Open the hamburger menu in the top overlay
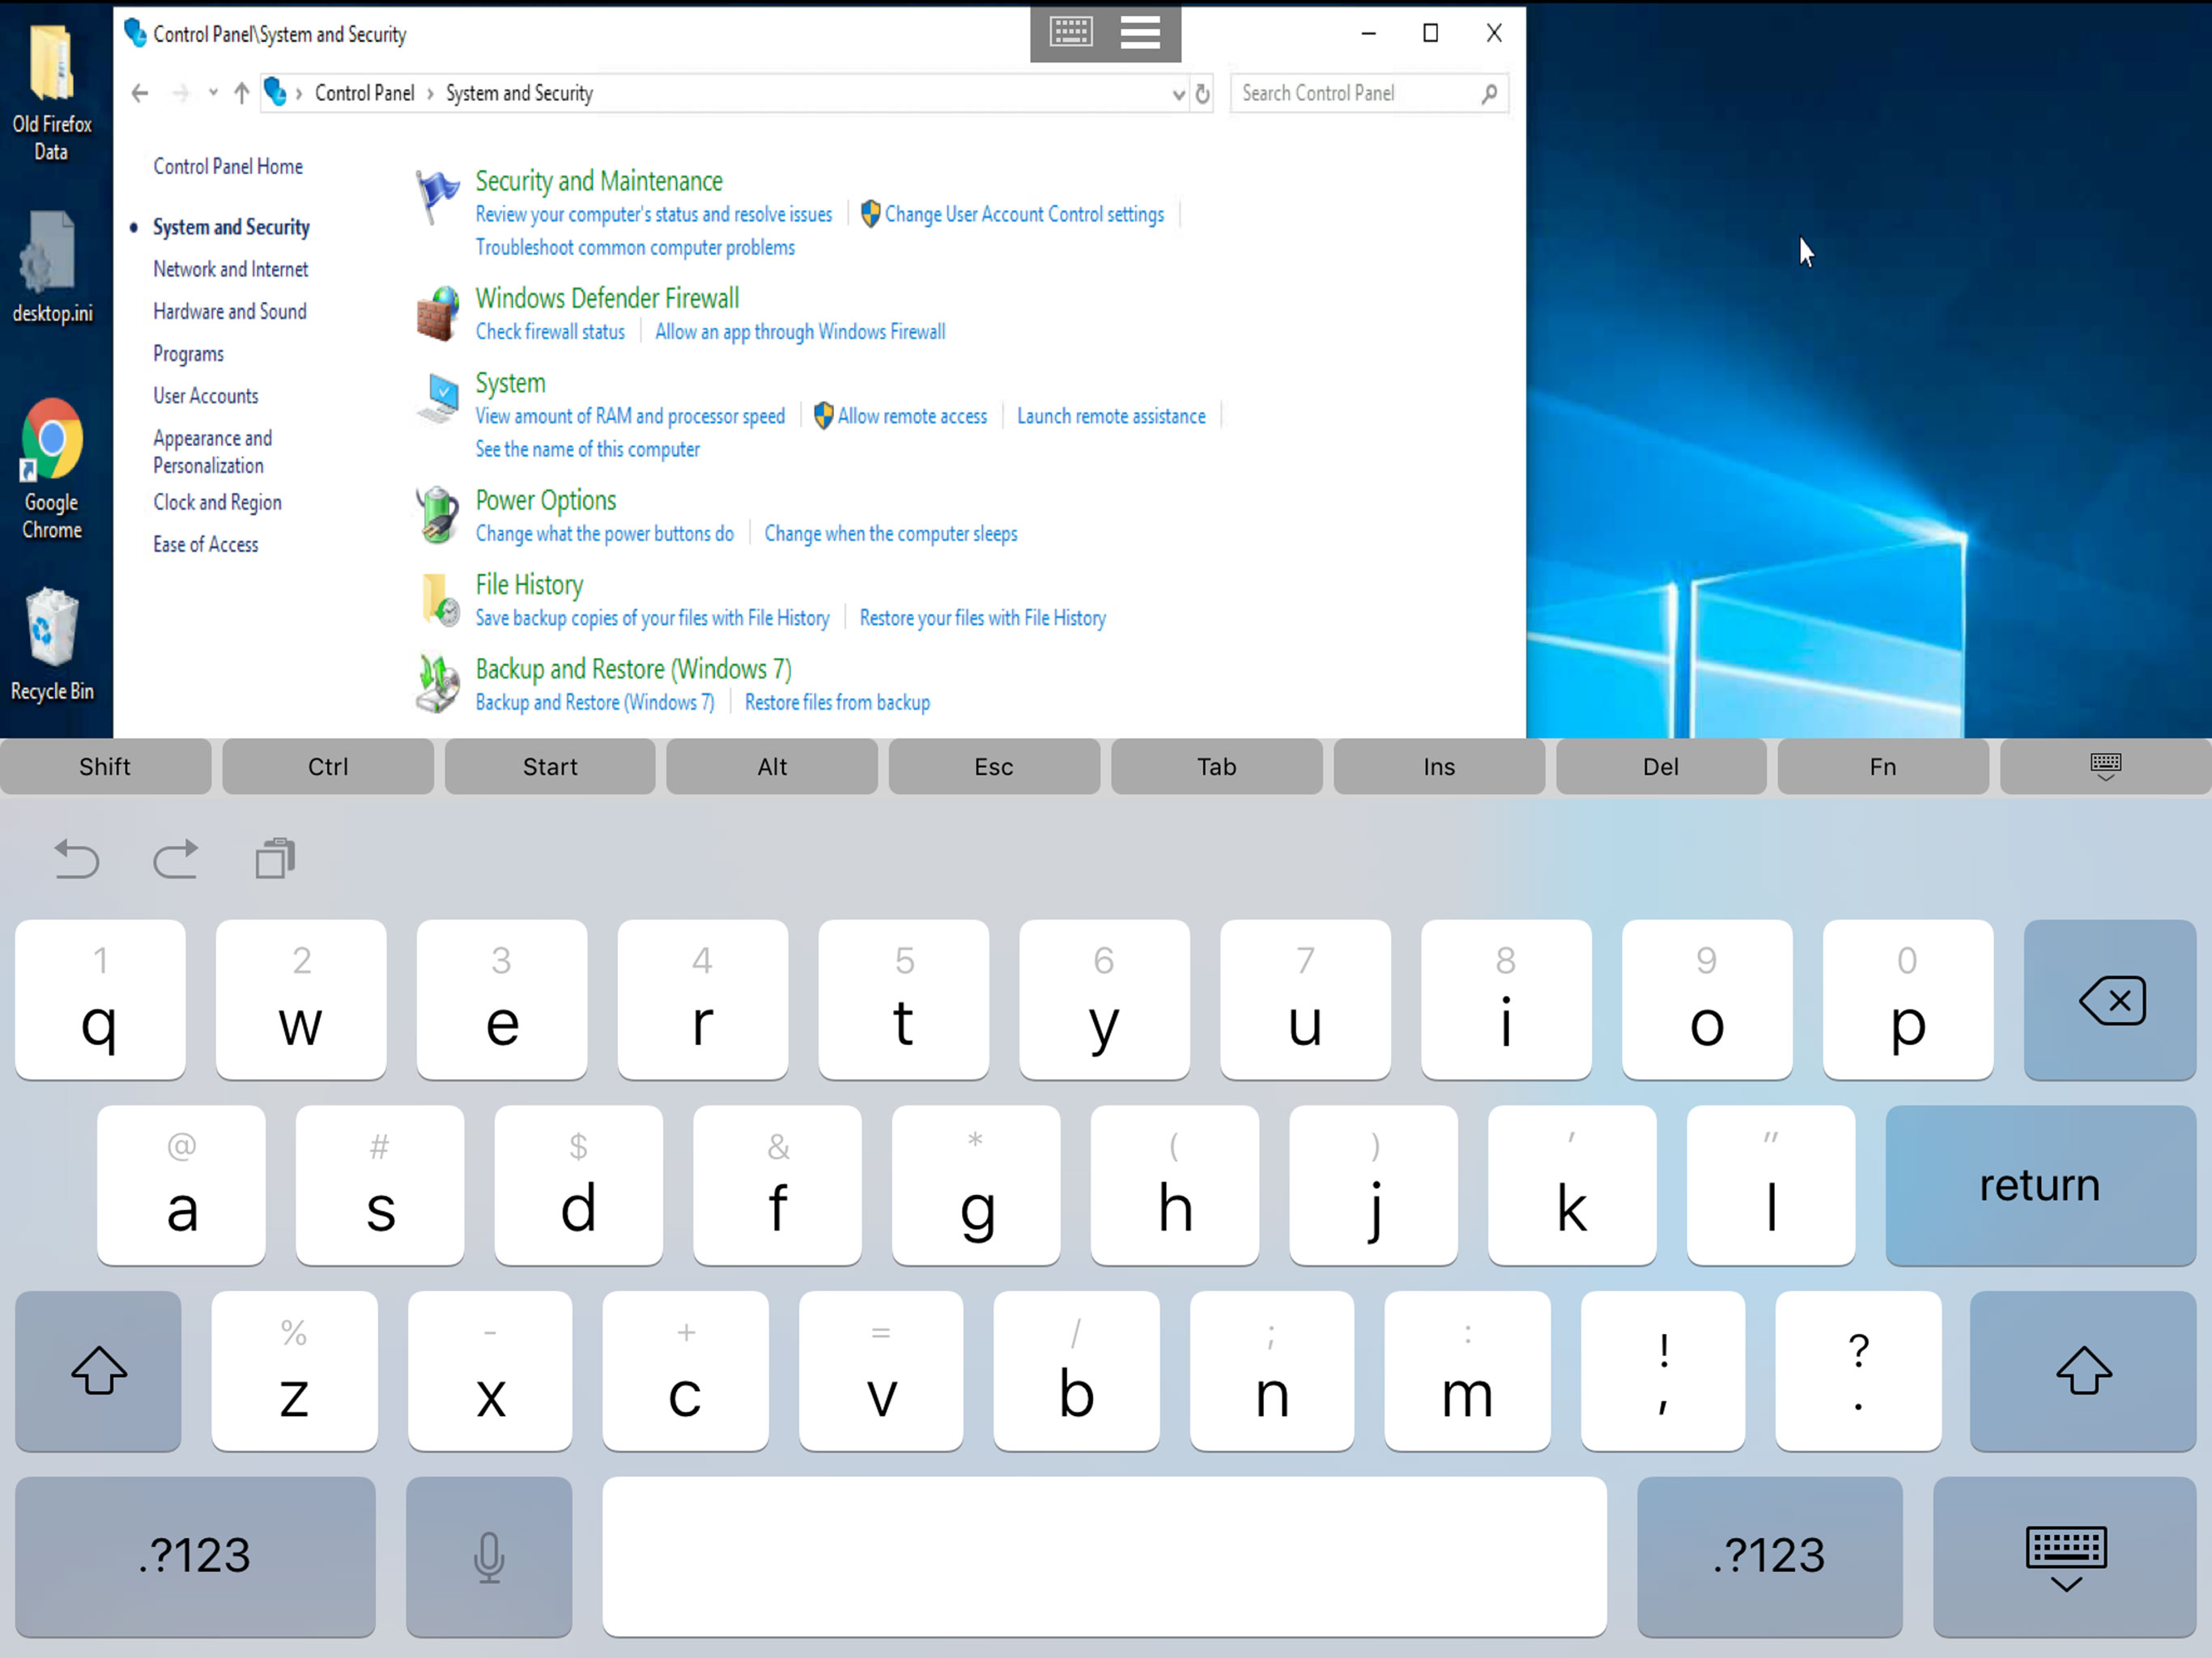Image resolution: width=2212 pixels, height=1658 pixels. click(1140, 33)
